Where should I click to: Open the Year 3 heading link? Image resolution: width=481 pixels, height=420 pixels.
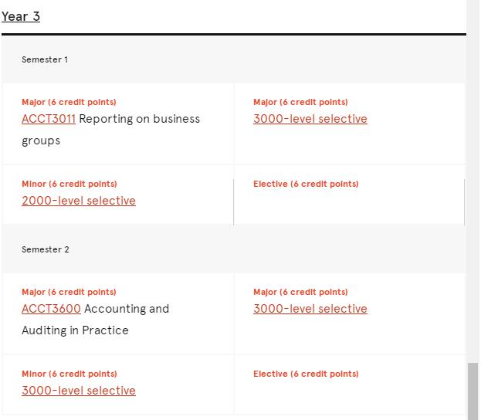click(x=21, y=16)
